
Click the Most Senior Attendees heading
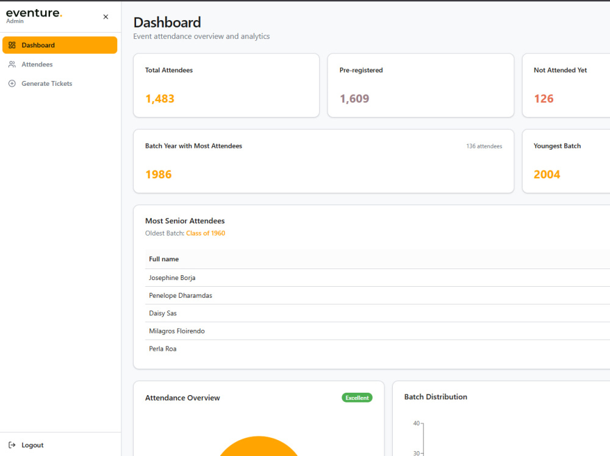[185, 221]
